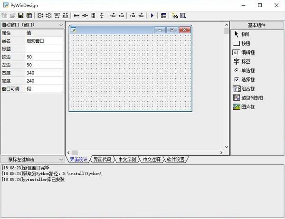Click the save floppy disk icon
285x219 pixels.
[21, 16]
